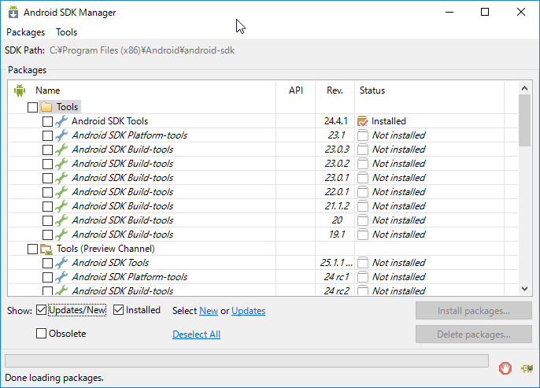Viewport: 540px width, 388px height.
Task: Open the Tools menu
Action: click(x=66, y=32)
